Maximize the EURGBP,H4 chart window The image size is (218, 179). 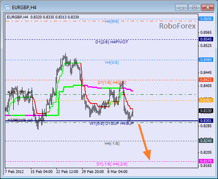click(x=194, y=7)
